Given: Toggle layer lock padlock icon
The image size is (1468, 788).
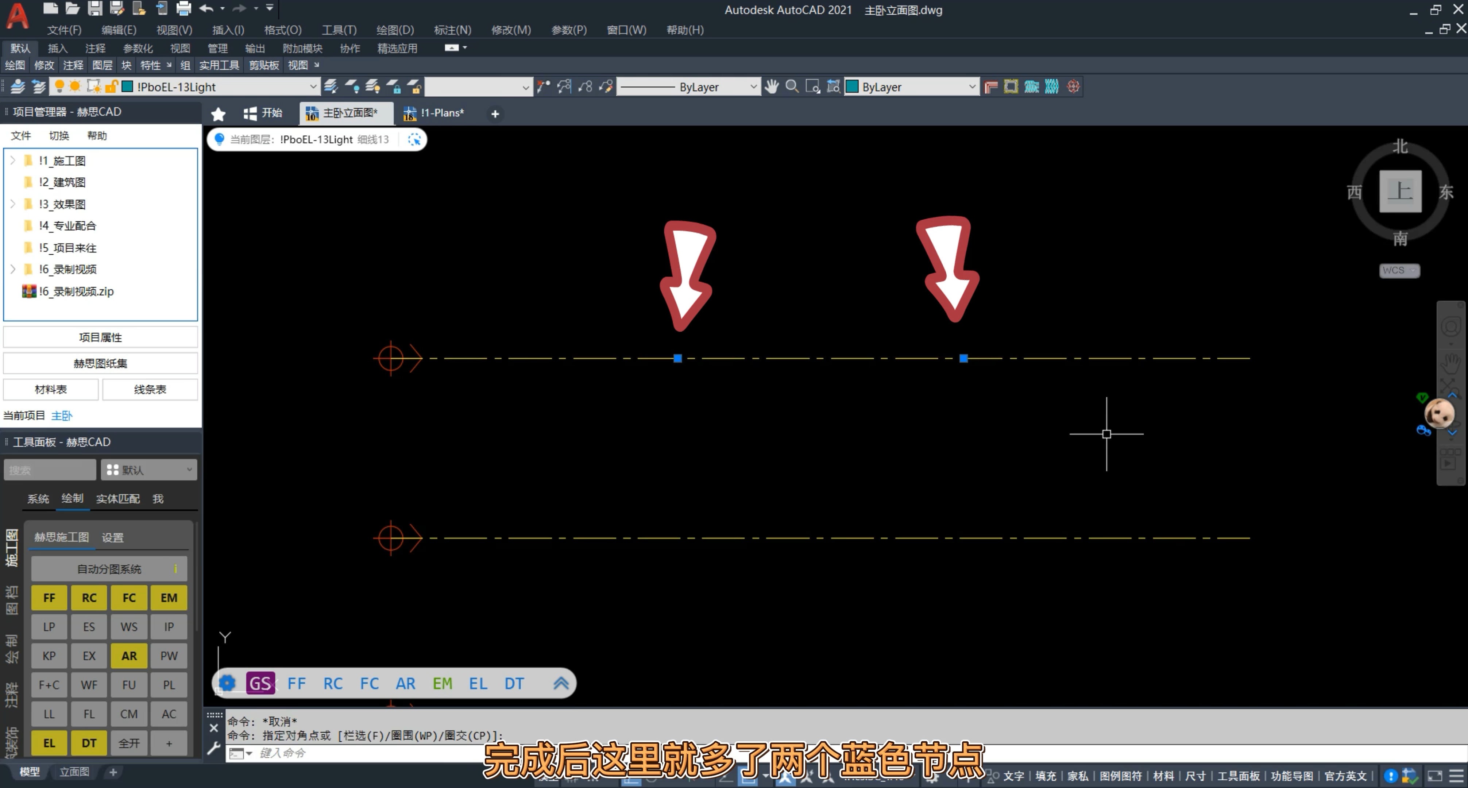Looking at the screenshot, I should coord(111,86).
